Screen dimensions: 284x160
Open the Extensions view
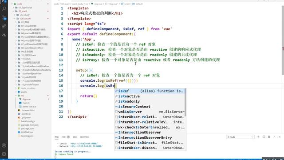click(x=4, y=26)
